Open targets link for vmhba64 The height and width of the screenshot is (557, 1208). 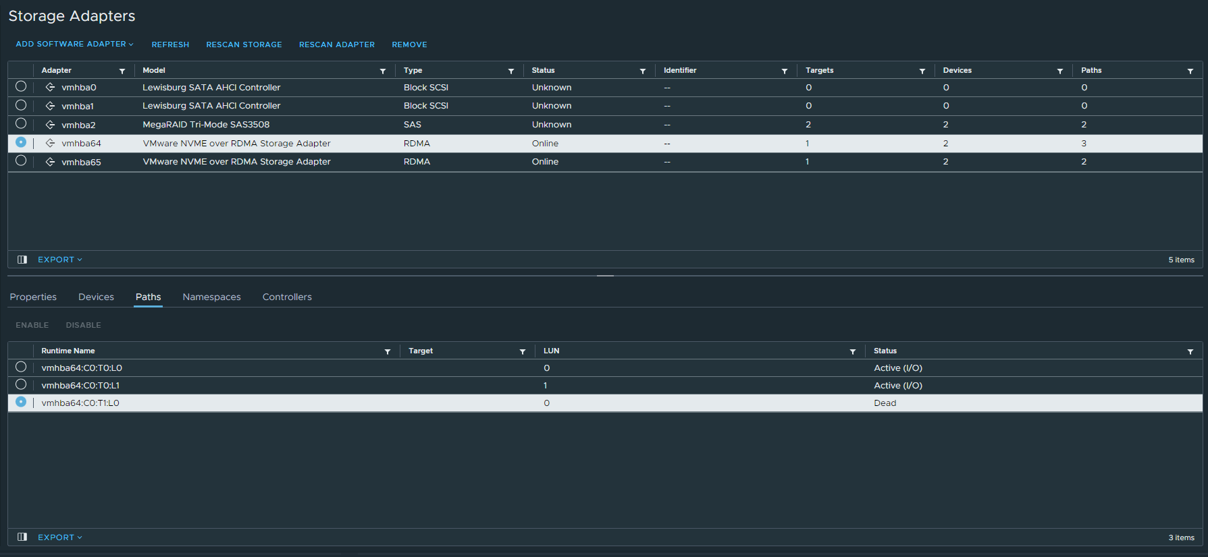(x=807, y=144)
